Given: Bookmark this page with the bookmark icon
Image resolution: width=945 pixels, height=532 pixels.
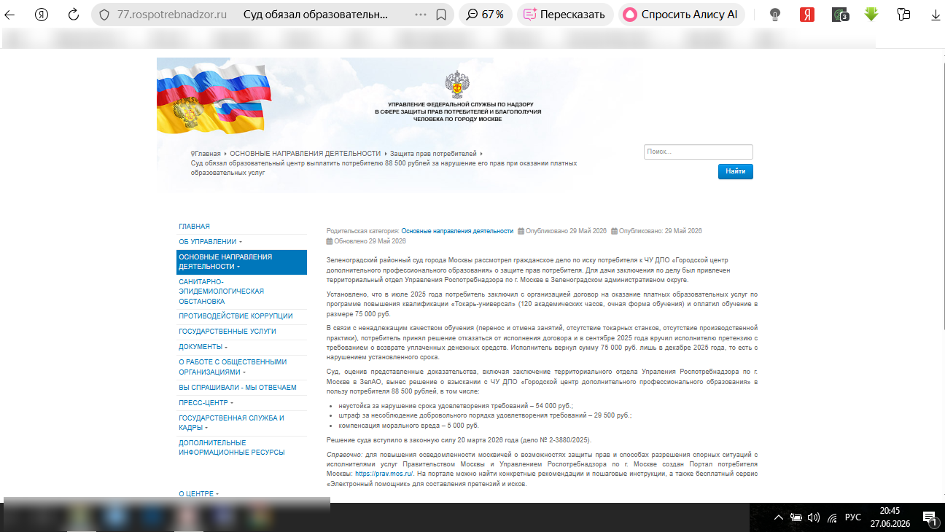Looking at the screenshot, I should pos(440,15).
